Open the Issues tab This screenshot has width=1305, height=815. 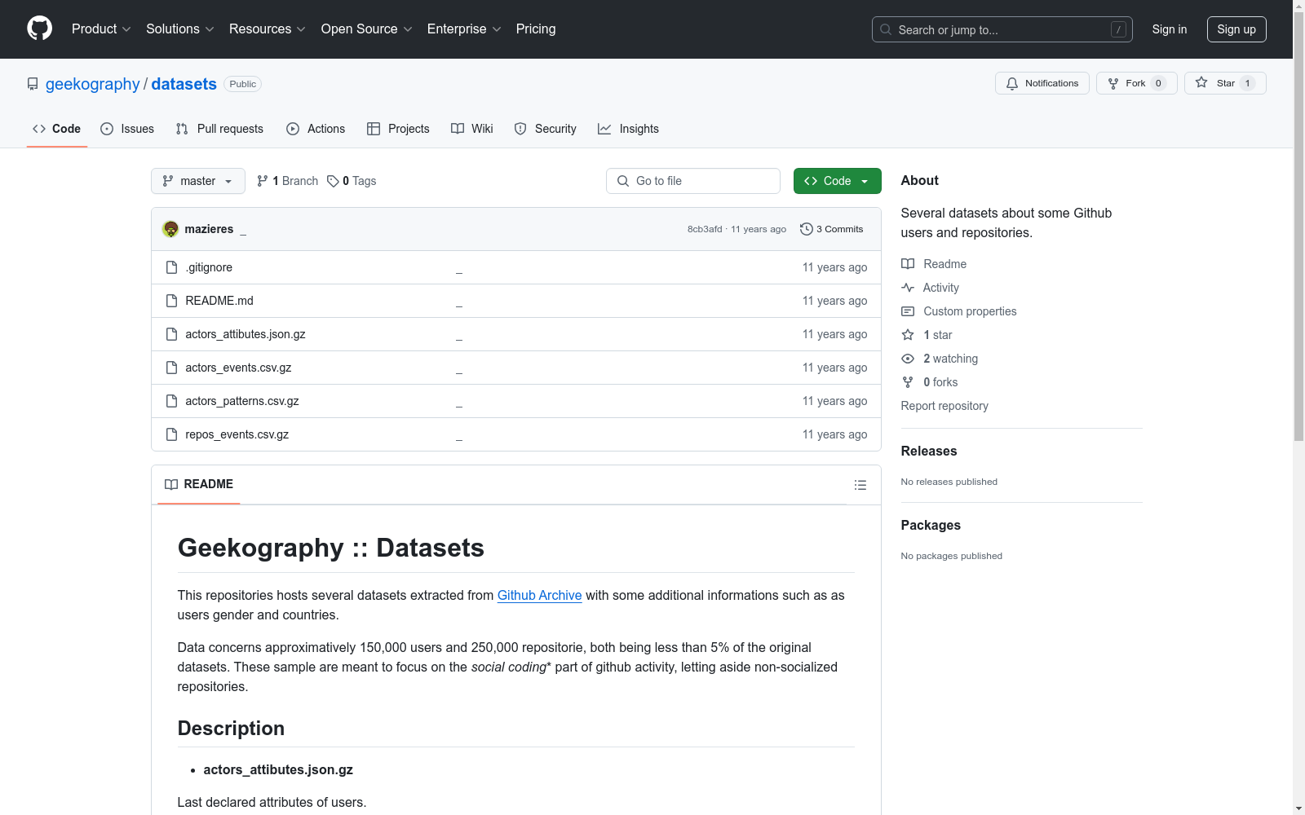[x=127, y=129]
